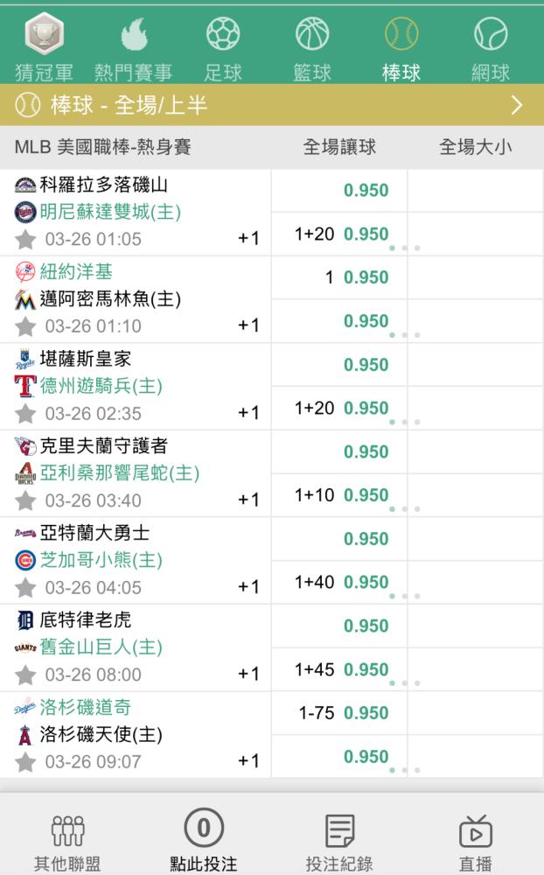Star the Dodgers vs Angels match
Image resolution: width=544 pixels, height=875 pixels.
point(26,762)
